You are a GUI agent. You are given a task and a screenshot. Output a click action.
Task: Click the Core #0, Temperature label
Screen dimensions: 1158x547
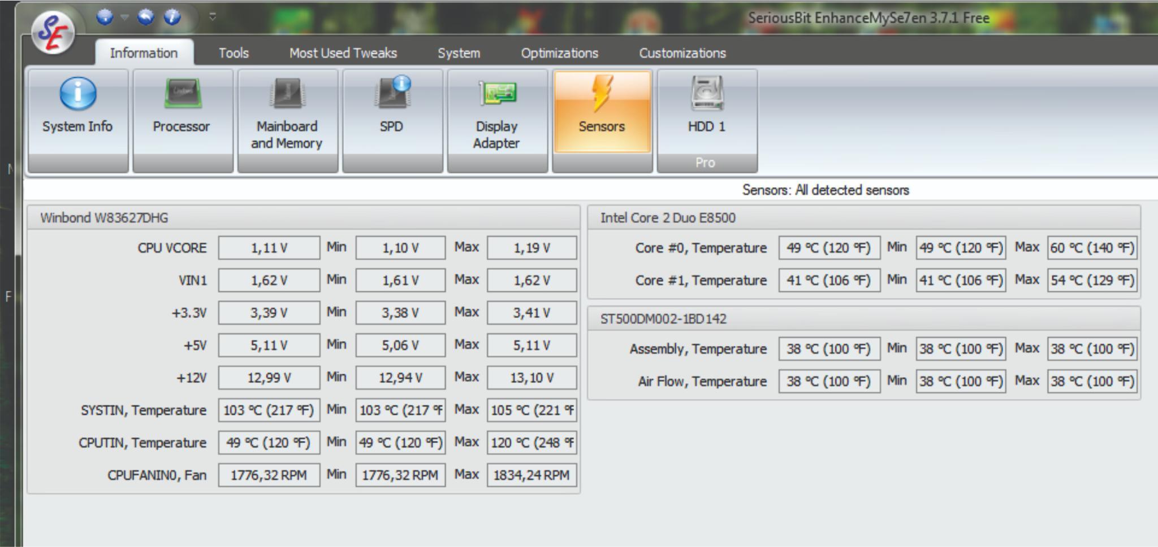tap(701, 248)
